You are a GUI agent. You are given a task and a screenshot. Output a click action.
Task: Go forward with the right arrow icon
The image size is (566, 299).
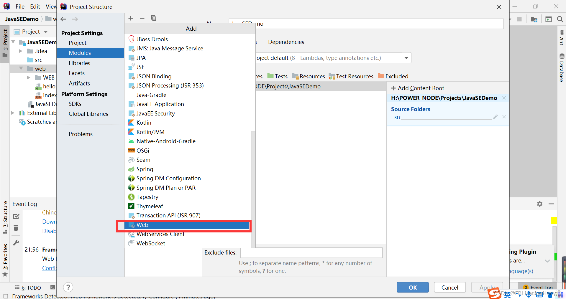[x=75, y=19]
